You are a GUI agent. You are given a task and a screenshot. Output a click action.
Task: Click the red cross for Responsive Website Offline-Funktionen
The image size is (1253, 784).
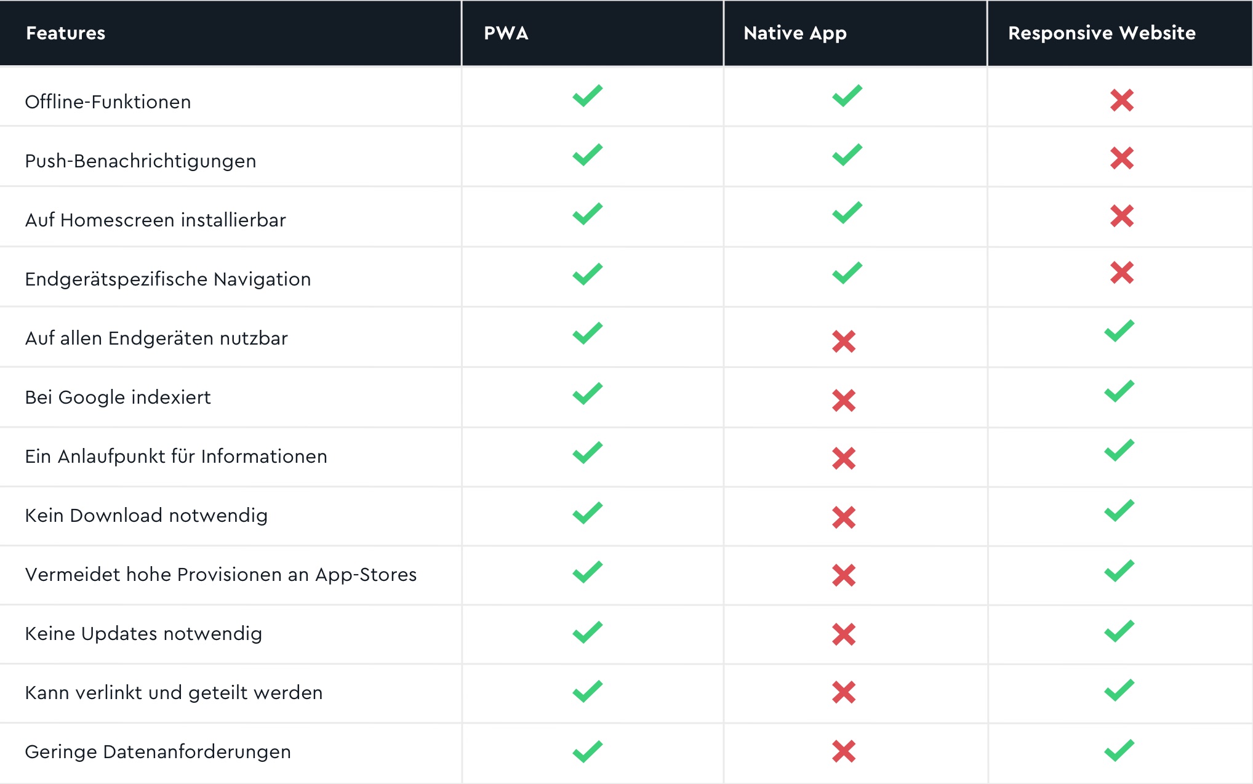1122,100
